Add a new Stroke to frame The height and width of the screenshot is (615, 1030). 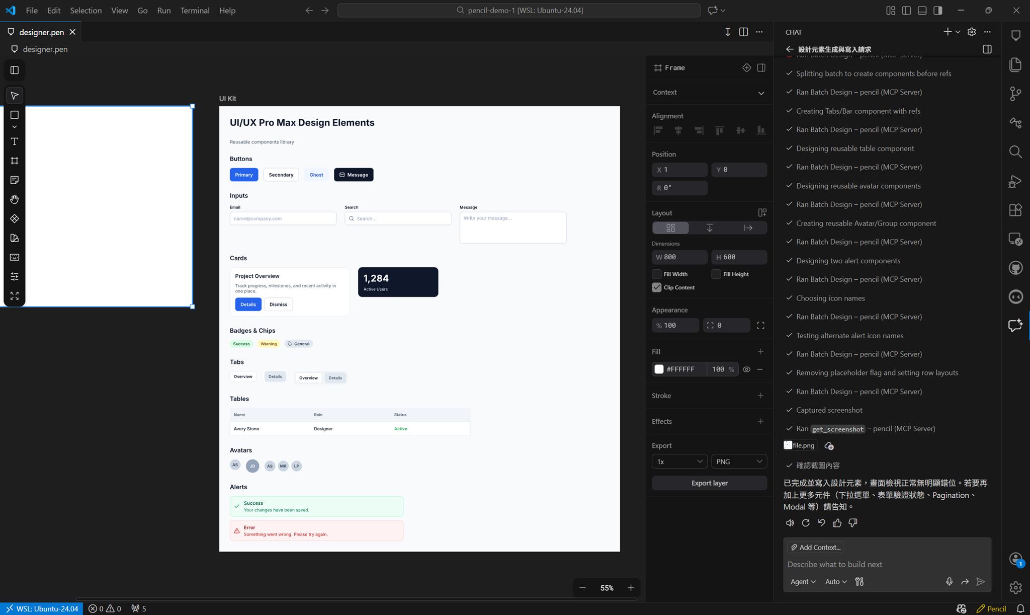tap(760, 396)
